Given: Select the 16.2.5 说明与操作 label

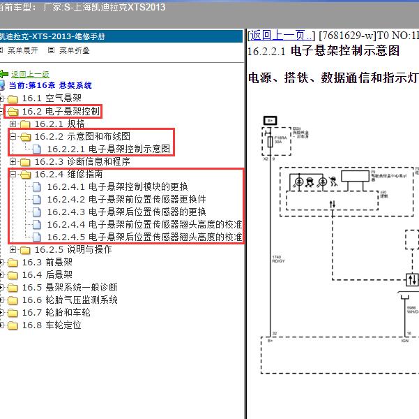Looking at the screenshot, I should click(x=73, y=250).
